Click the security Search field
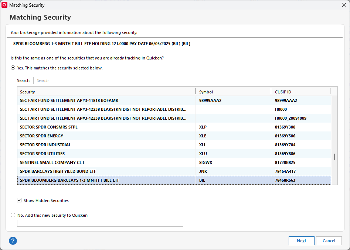This screenshot has width=350, height=250. (x=69, y=81)
